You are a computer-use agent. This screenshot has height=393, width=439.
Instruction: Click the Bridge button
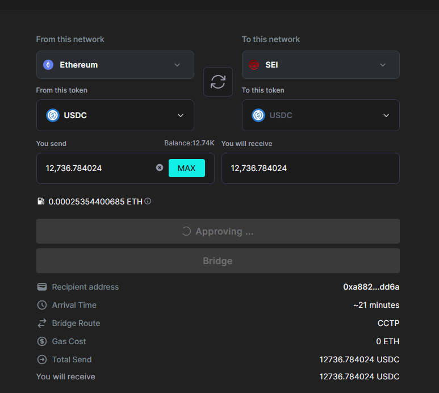point(218,261)
